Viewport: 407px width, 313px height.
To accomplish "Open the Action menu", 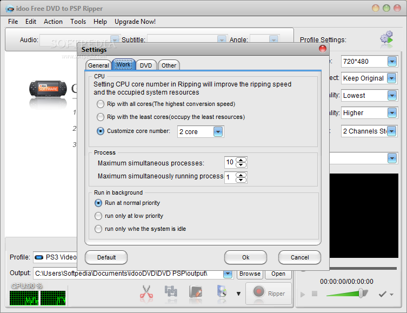I will tap(53, 22).
